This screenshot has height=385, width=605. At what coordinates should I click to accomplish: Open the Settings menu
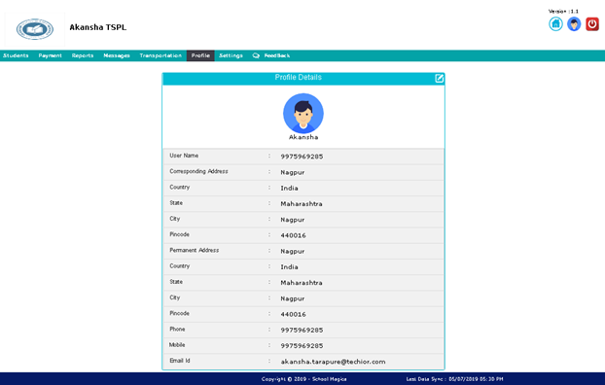tap(231, 55)
